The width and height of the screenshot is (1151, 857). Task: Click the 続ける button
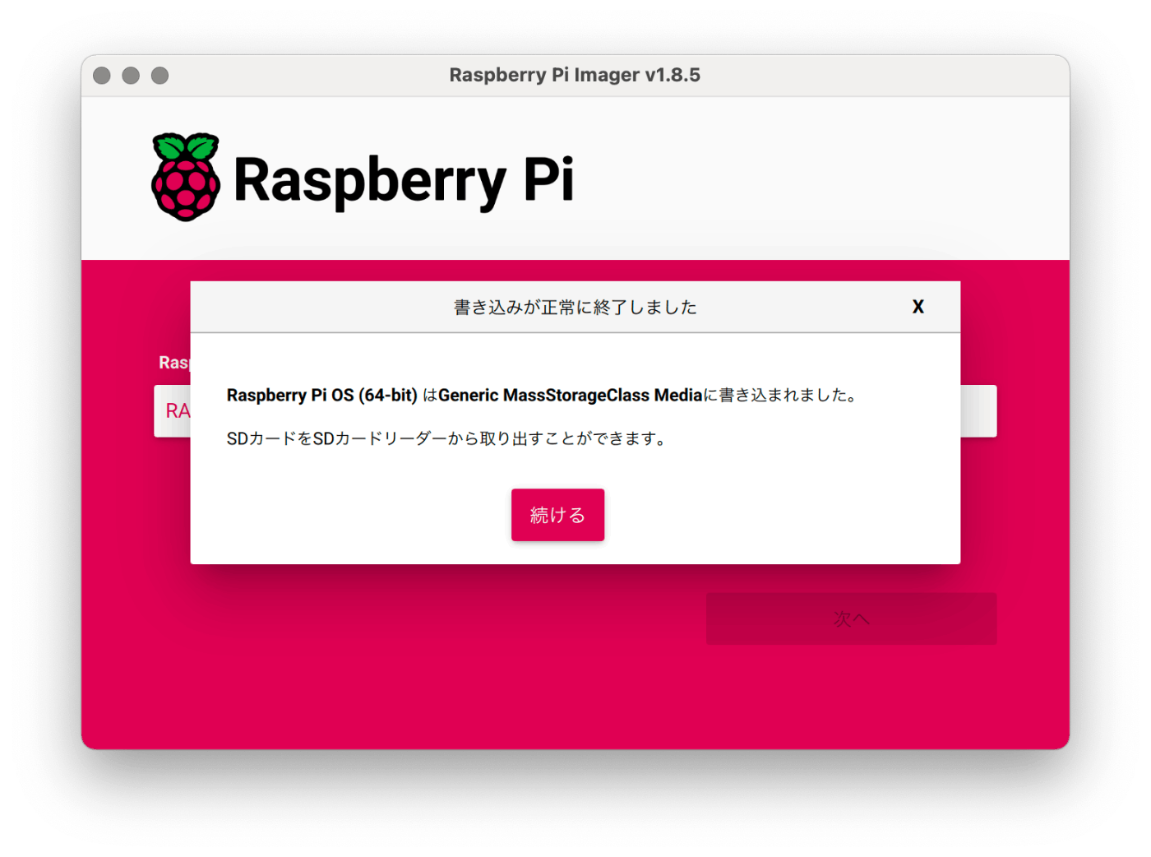pyautogui.click(x=557, y=515)
